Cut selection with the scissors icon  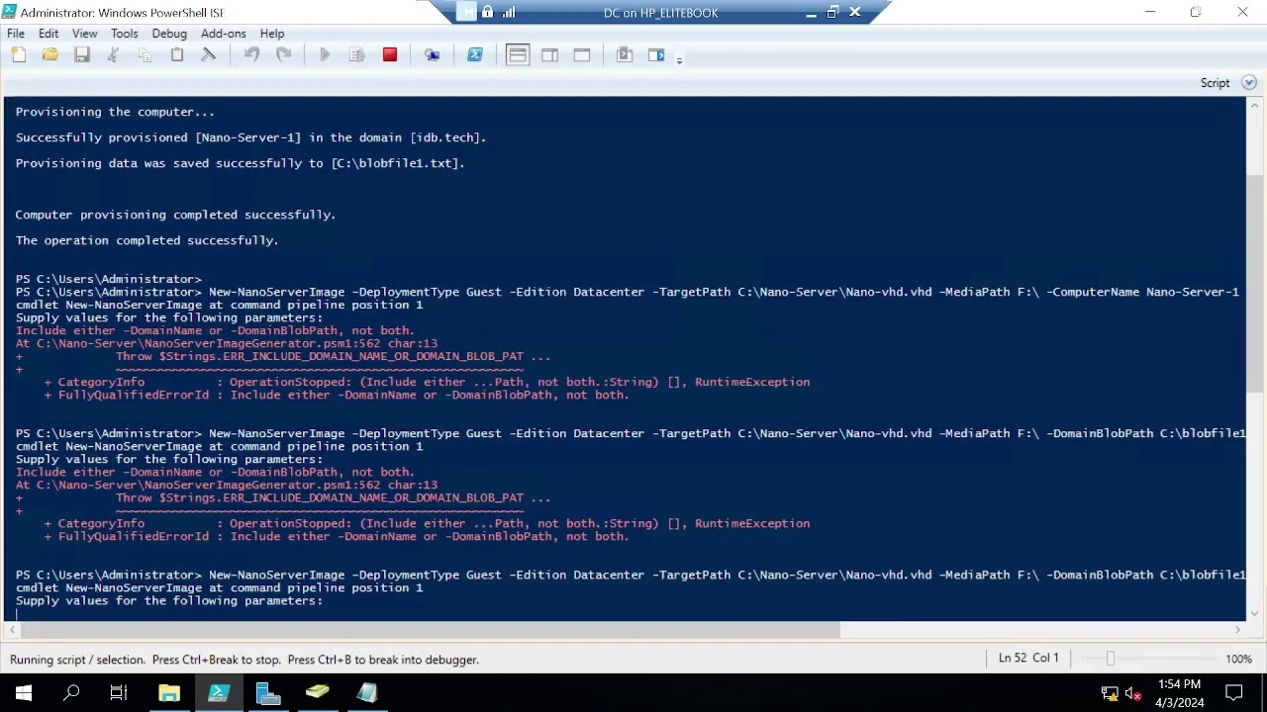(114, 55)
